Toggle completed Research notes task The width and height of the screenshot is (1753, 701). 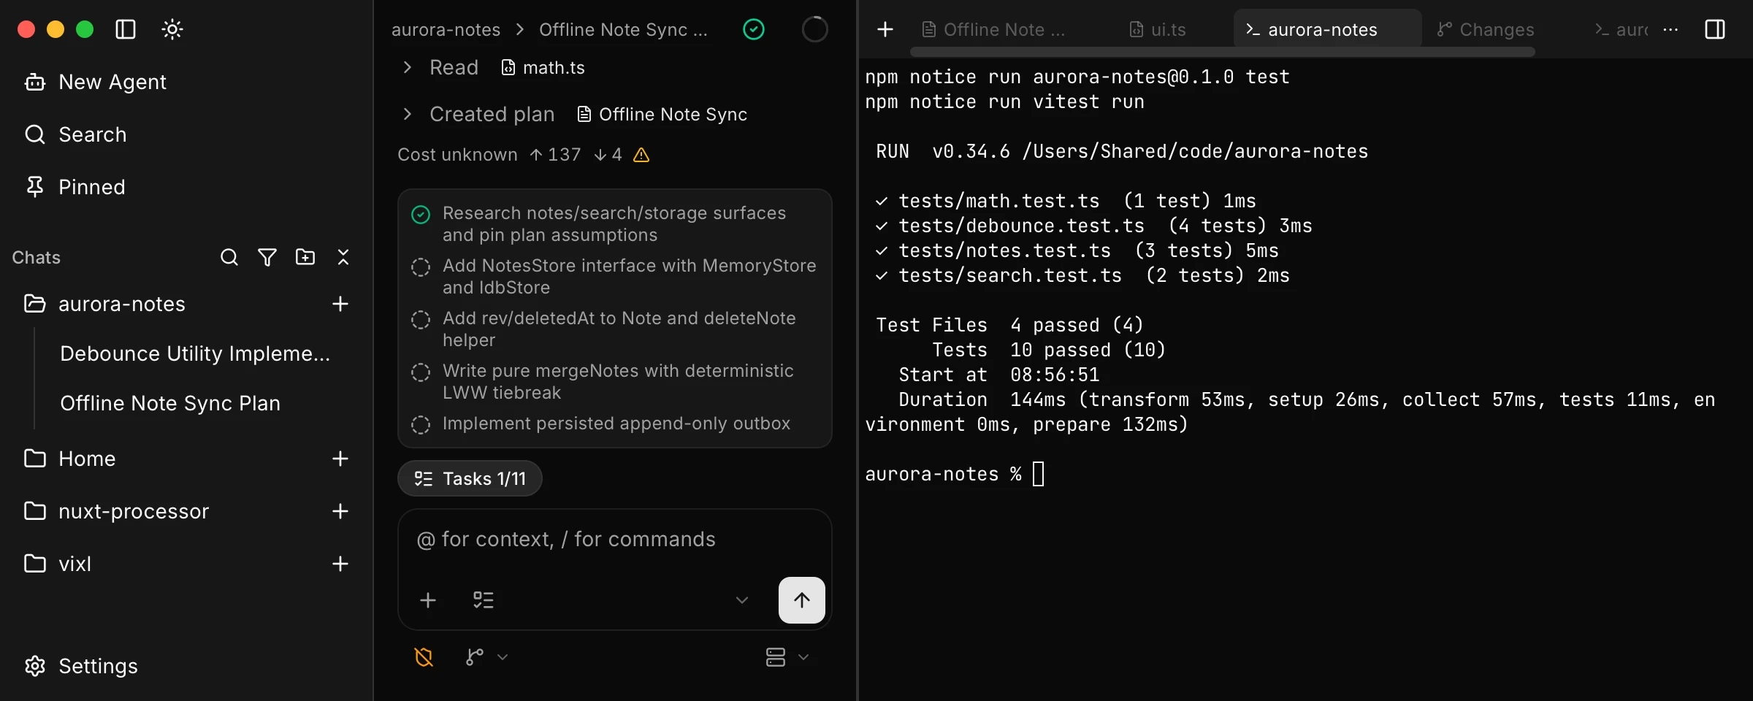coord(421,215)
